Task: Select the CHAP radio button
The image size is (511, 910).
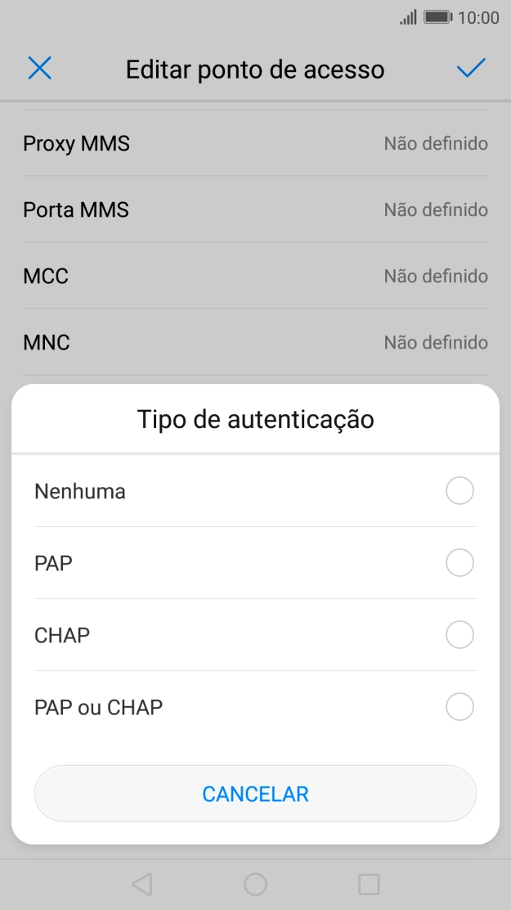Action: pos(459,635)
